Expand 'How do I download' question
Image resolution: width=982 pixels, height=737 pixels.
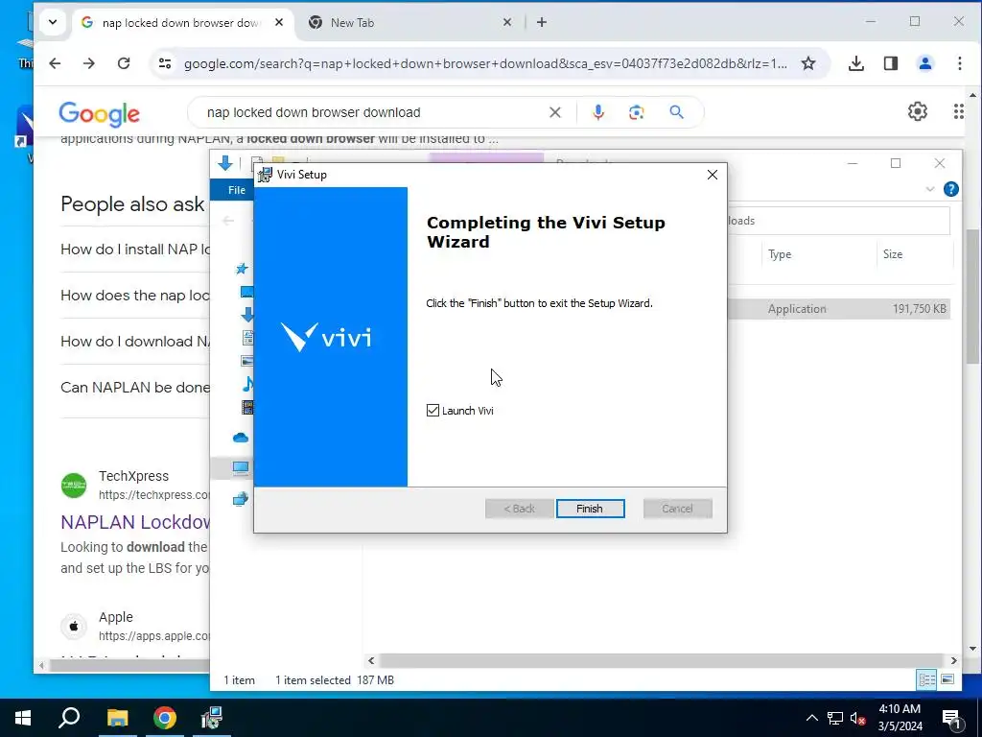tap(135, 342)
